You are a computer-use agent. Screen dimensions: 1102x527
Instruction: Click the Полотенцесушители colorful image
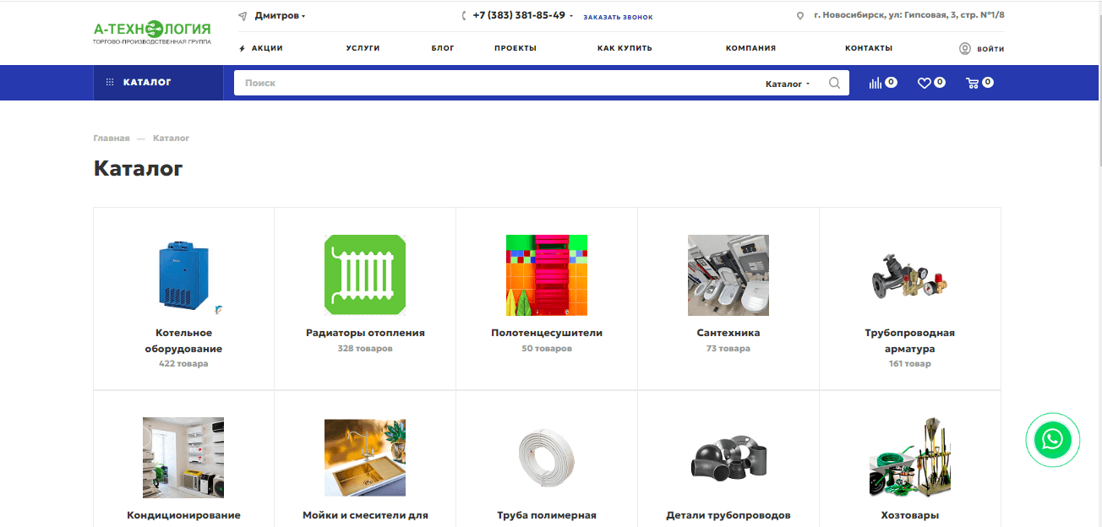point(547,275)
